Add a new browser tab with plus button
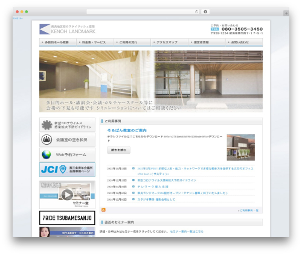 click(x=286, y=13)
